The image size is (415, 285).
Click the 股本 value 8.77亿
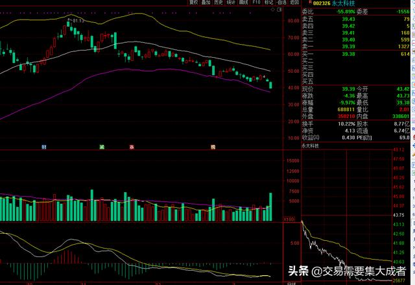point(402,124)
